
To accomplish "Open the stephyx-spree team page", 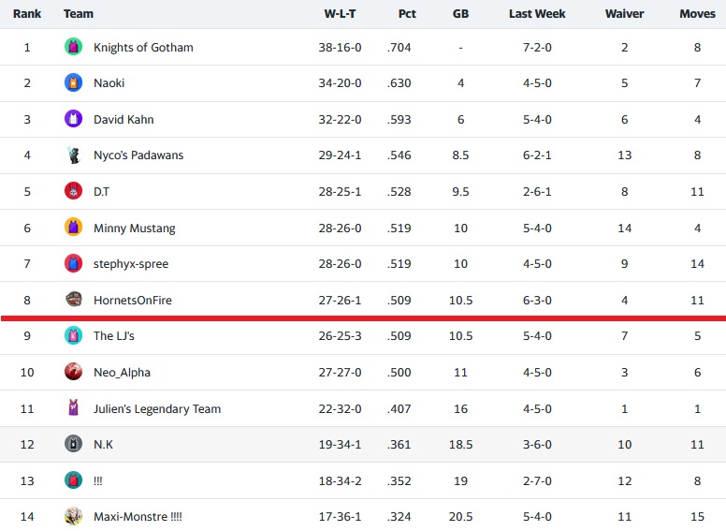I will (x=131, y=264).
